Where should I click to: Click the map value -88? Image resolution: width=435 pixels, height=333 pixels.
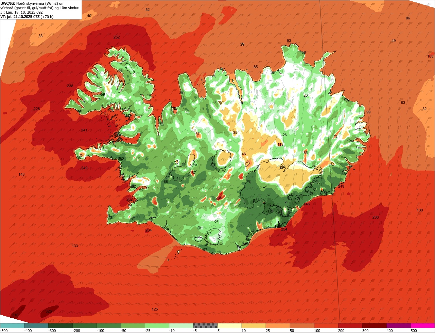[x=165, y=181]
